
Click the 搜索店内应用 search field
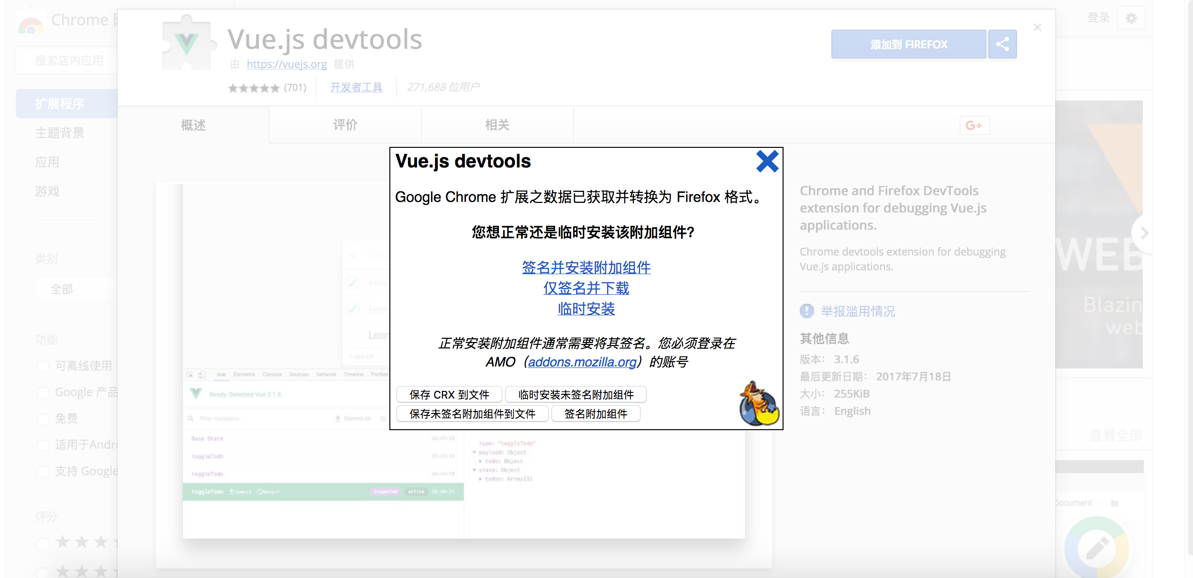[67, 61]
